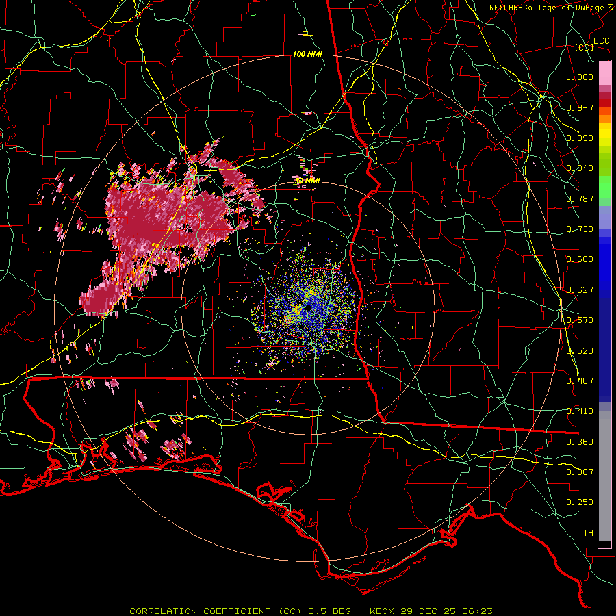Click the 0.573 legend value
Image resolution: width=616 pixels, height=616 pixels.
pos(580,320)
